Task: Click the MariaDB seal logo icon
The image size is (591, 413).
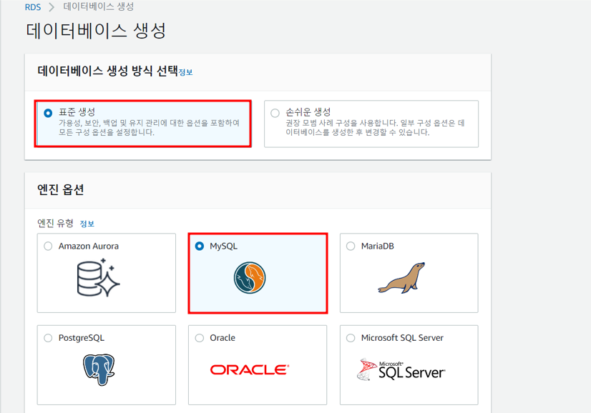Action: click(x=401, y=278)
